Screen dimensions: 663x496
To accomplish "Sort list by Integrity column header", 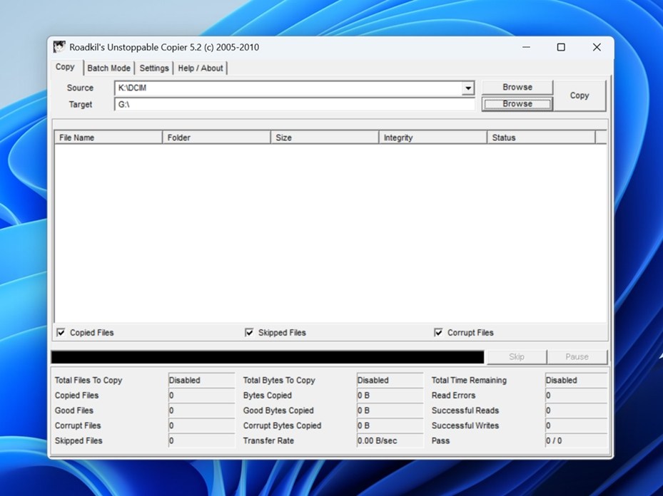I will pos(433,138).
